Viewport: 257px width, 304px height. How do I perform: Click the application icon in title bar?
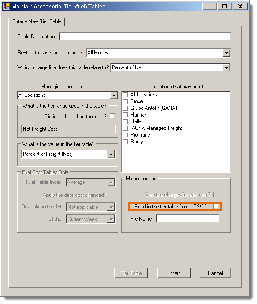(x=7, y=6)
